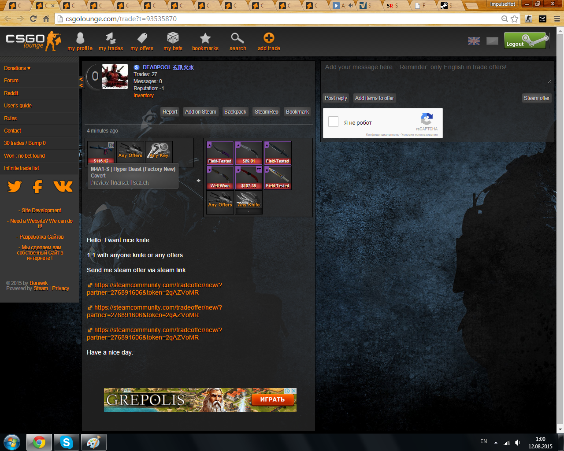This screenshot has width=564, height=451.
Task: Open my bets dice icon
Action: pos(173,39)
